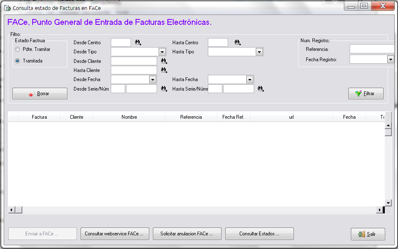Screen dimensions: 398x249
Task: Sort by the Referencia column header
Action: pyautogui.click(x=191, y=117)
